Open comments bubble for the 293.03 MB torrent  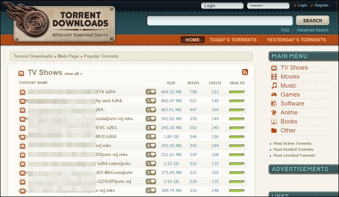click(151, 146)
